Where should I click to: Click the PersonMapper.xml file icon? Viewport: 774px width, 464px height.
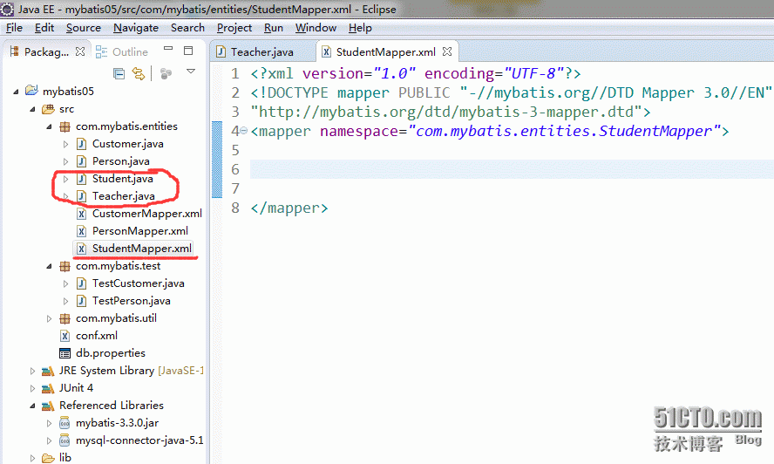(81, 231)
